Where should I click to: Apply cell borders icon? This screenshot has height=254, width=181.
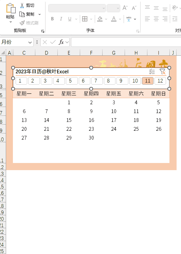(85, 19)
